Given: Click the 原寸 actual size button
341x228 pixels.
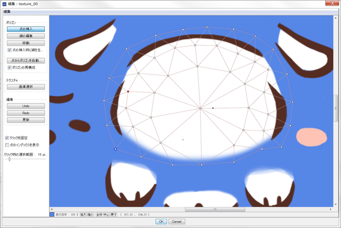Looking at the screenshot, I should pyautogui.click(x=114, y=214).
